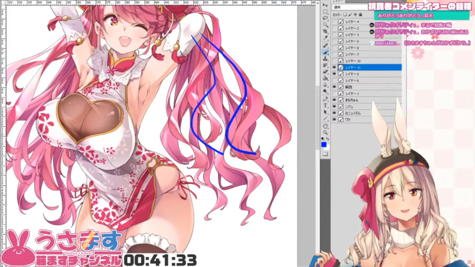Select the Clone Stamp tool
Viewport: 475px width, 267px height.
coord(325,58)
